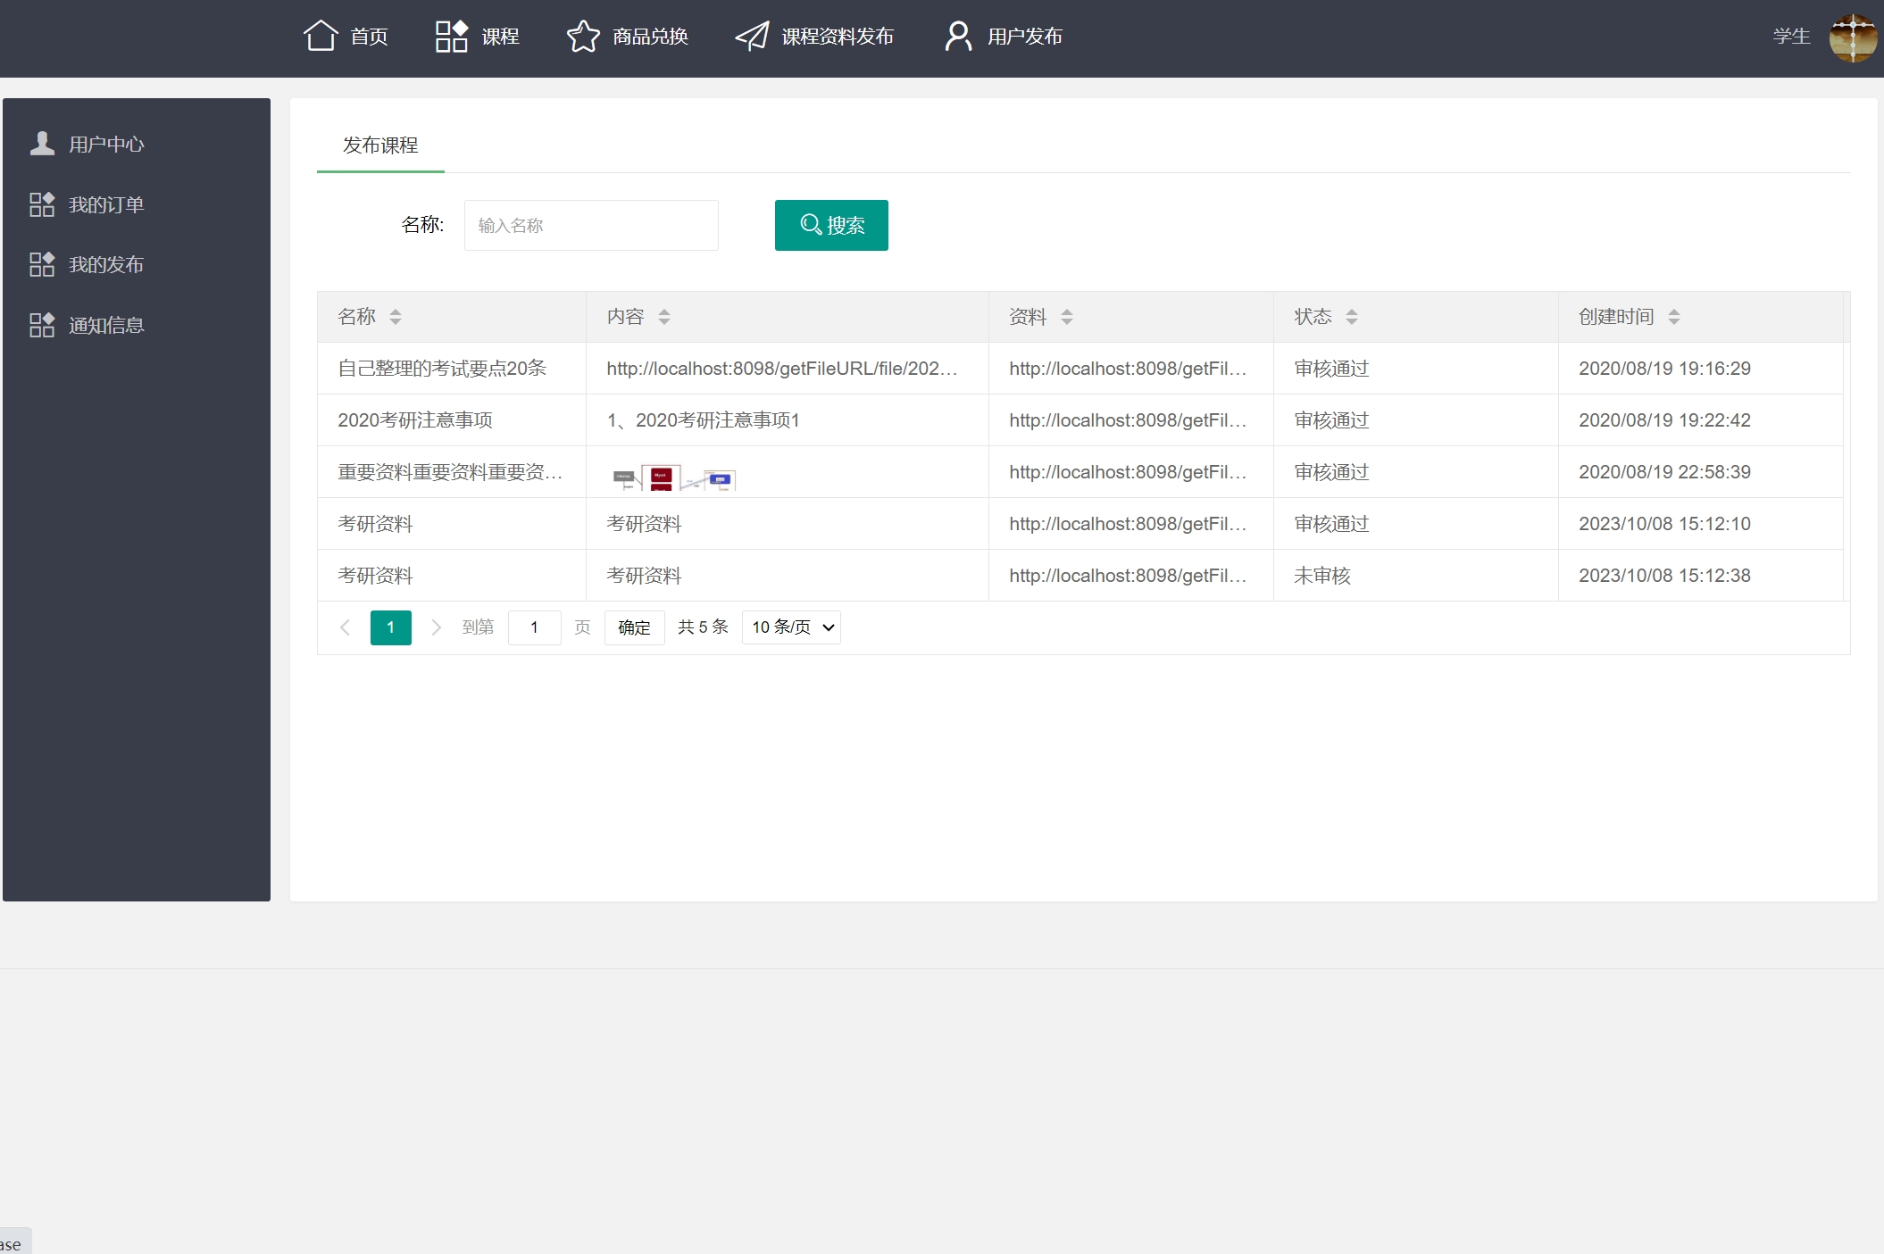Sort table by 状态 column arrows
This screenshot has height=1254, width=1884.
point(1352,317)
